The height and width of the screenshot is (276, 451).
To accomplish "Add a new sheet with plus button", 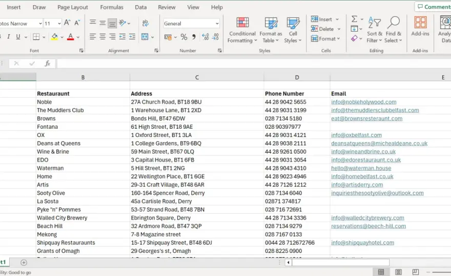I will coord(24,262).
